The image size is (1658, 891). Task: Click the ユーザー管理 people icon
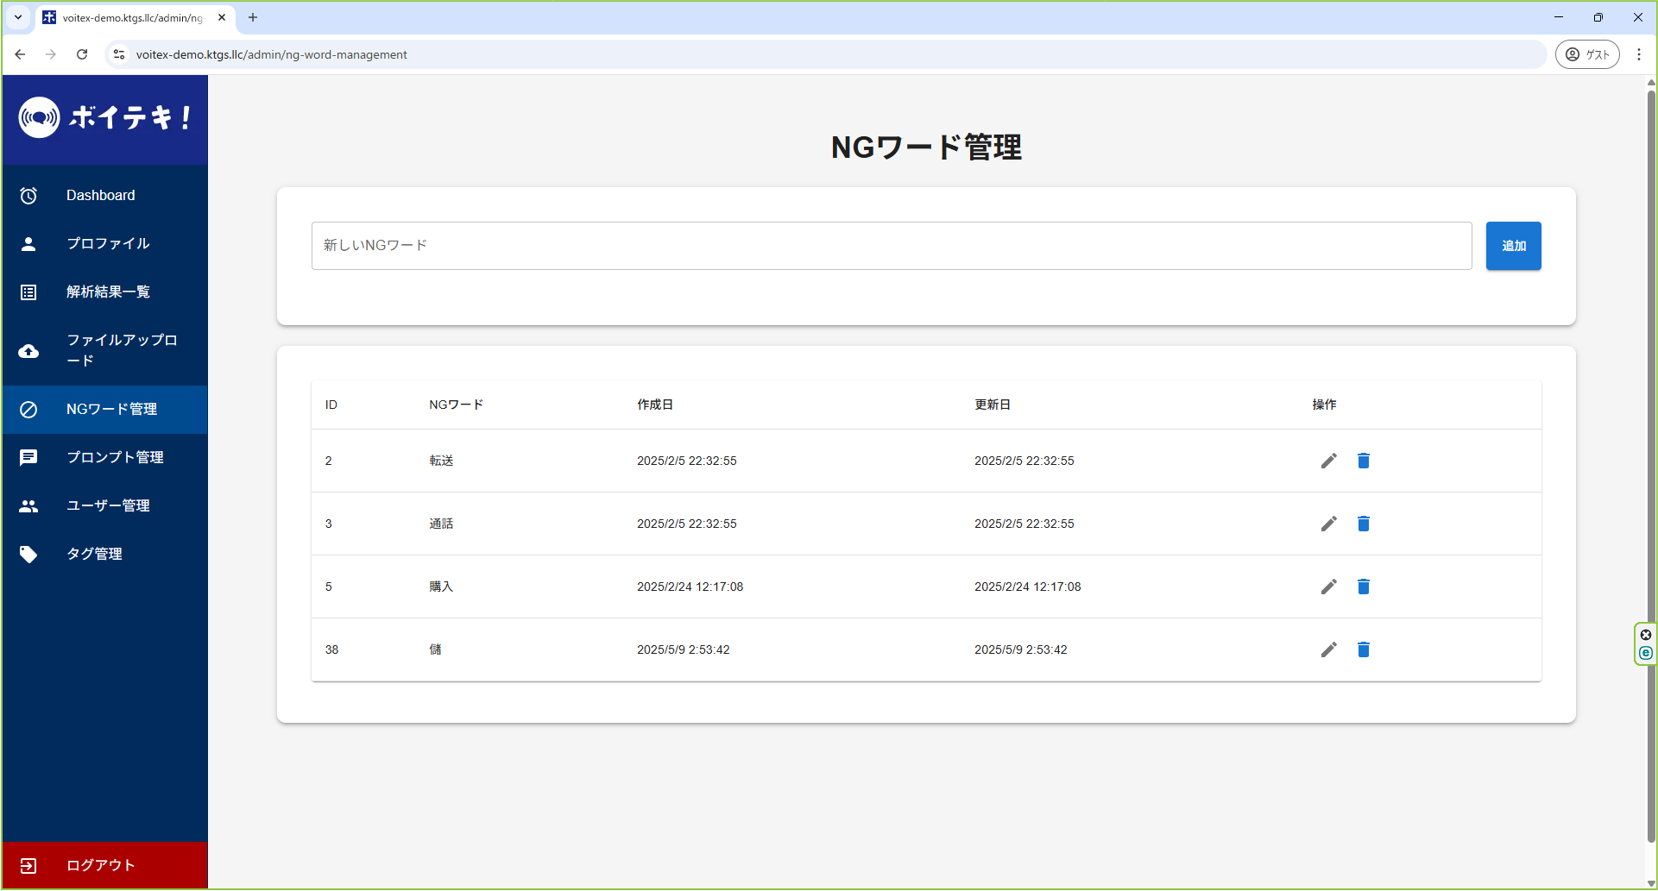28,506
